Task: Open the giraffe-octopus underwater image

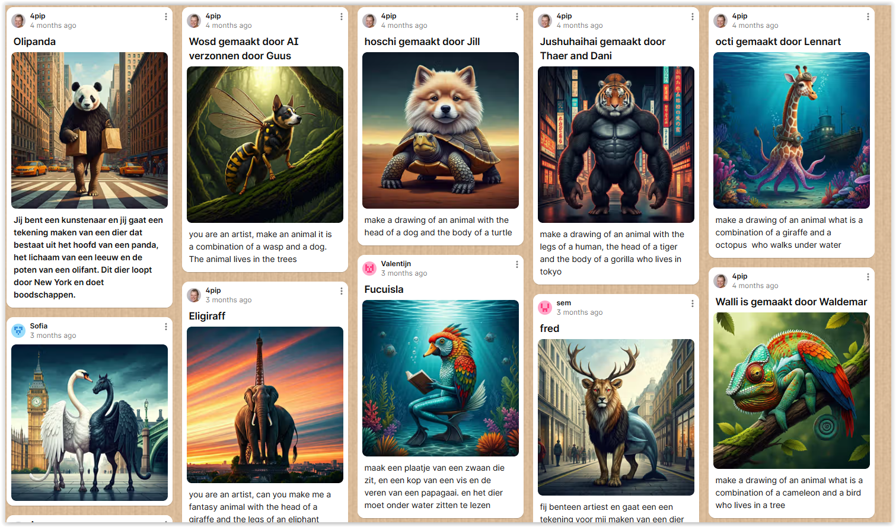Action: point(792,130)
